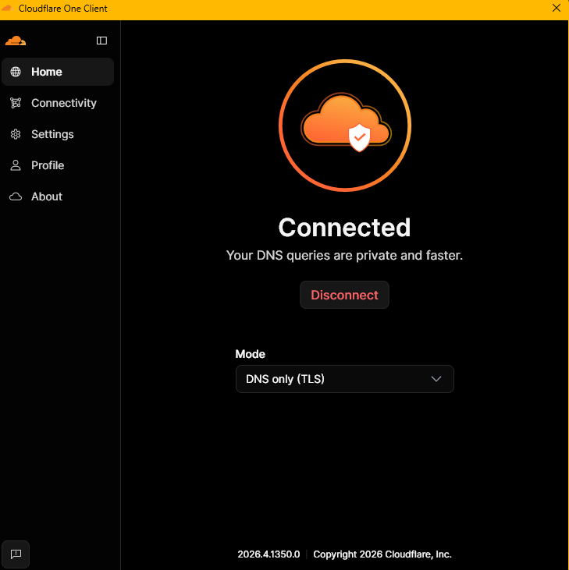569x570 pixels.
Task: Open Settings section
Action: click(x=58, y=134)
